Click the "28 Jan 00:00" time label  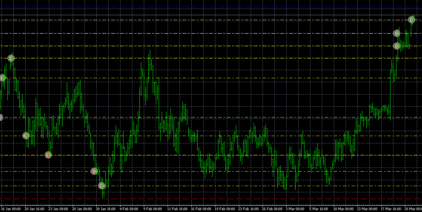pyautogui.click(x=82, y=209)
